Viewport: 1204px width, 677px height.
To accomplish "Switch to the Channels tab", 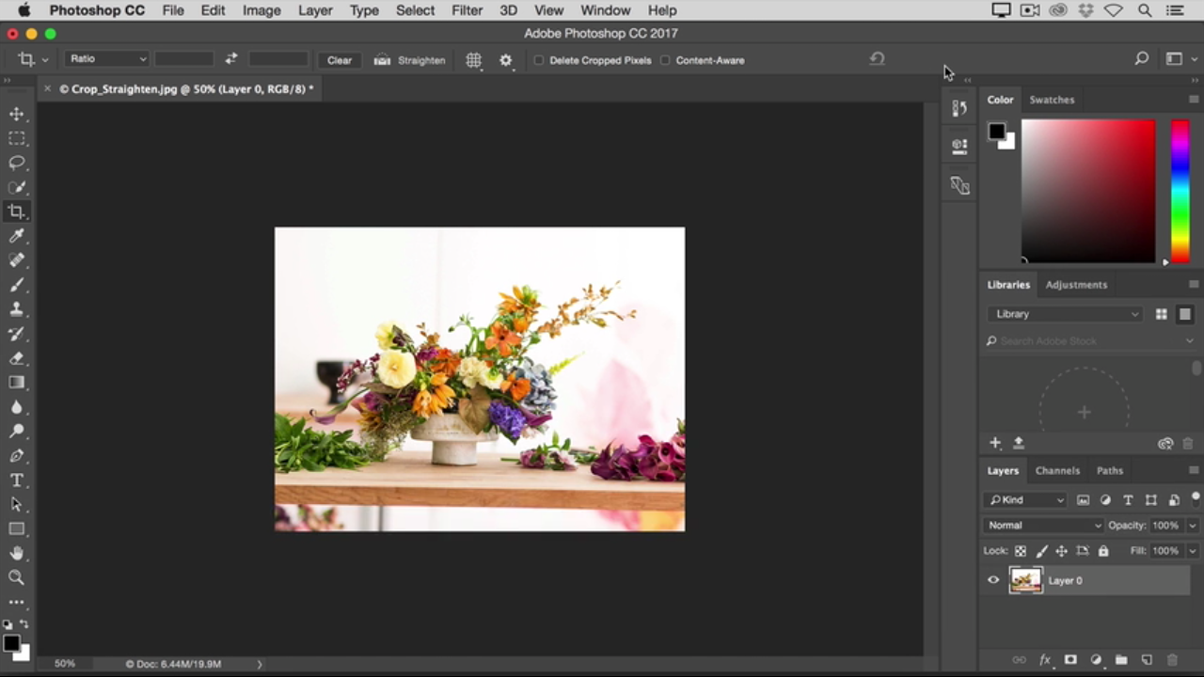I will (x=1057, y=470).
